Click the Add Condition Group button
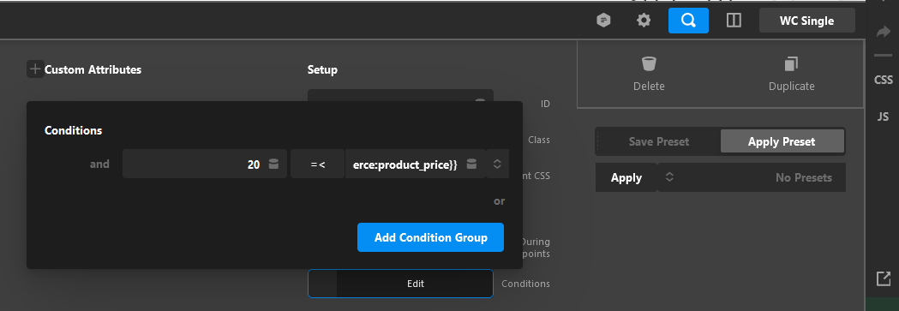Screen dimensions: 899x311 pyautogui.click(x=430, y=237)
